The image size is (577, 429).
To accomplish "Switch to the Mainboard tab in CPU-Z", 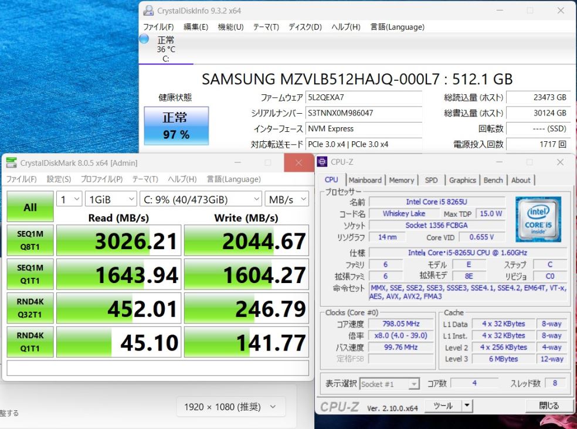I will [x=365, y=181].
